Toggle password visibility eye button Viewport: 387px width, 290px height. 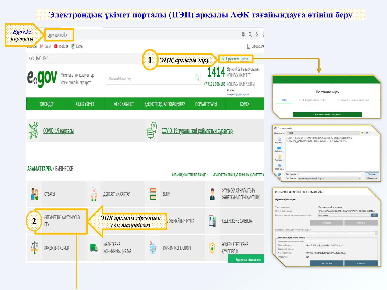tap(374, 215)
